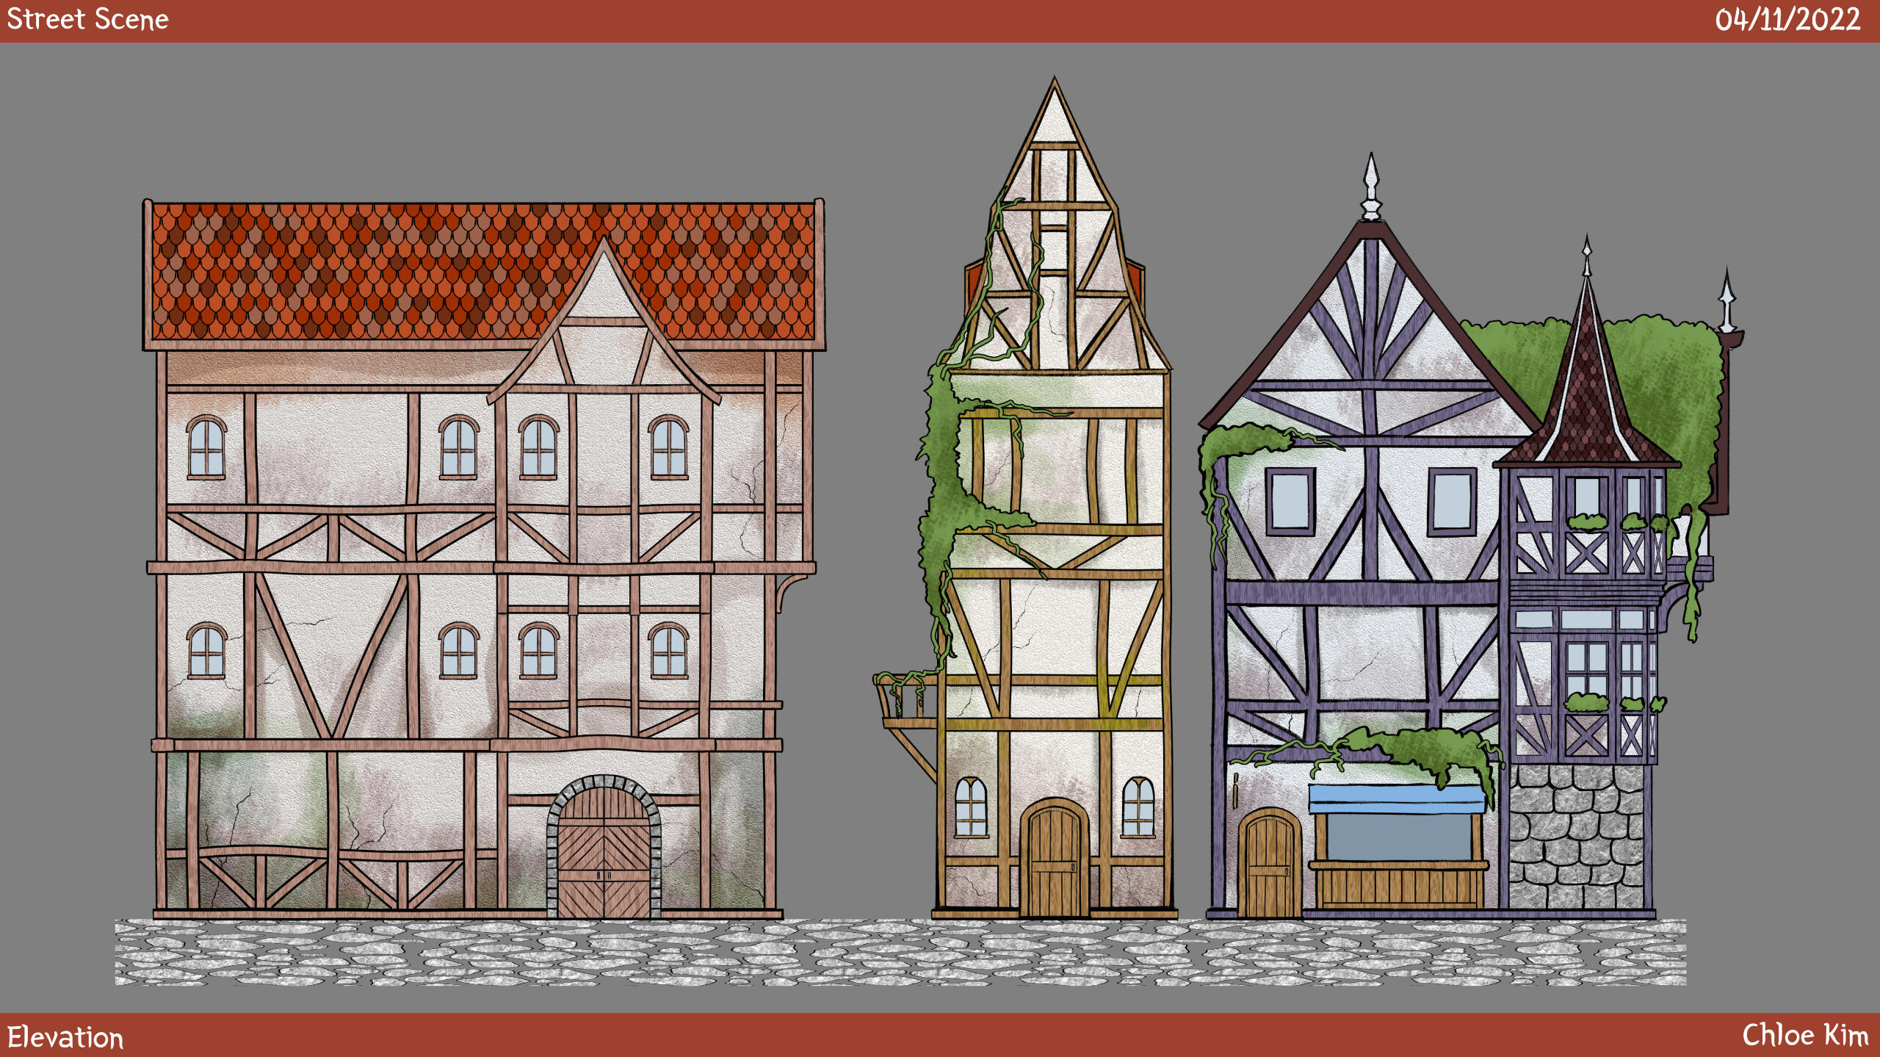The image size is (1880, 1057).
Task: Click the cobblestone street below the buildings
Action: [x=900, y=952]
